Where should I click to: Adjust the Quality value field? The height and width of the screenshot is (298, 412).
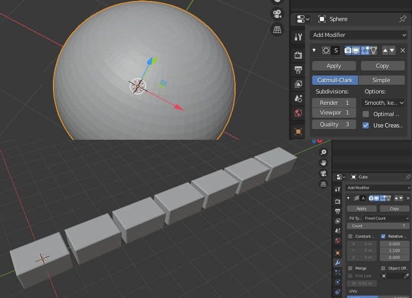pos(334,124)
